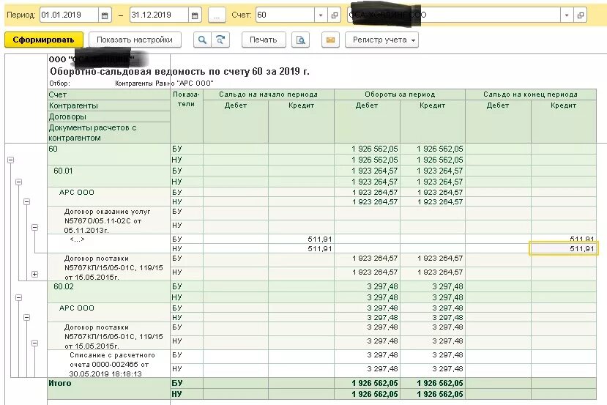Edit the end date field 31.12.2019

pos(159,15)
